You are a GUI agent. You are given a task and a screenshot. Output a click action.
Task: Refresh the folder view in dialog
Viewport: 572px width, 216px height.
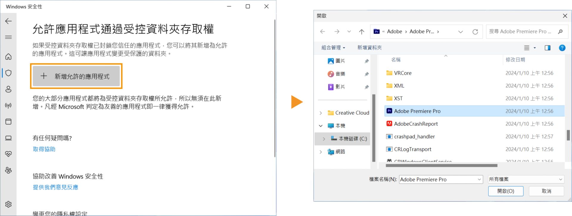point(475,32)
